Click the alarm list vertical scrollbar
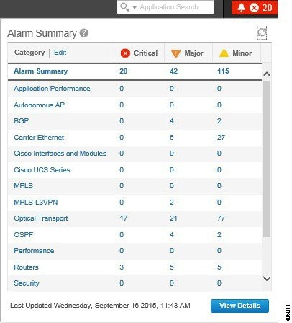 (266, 159)
